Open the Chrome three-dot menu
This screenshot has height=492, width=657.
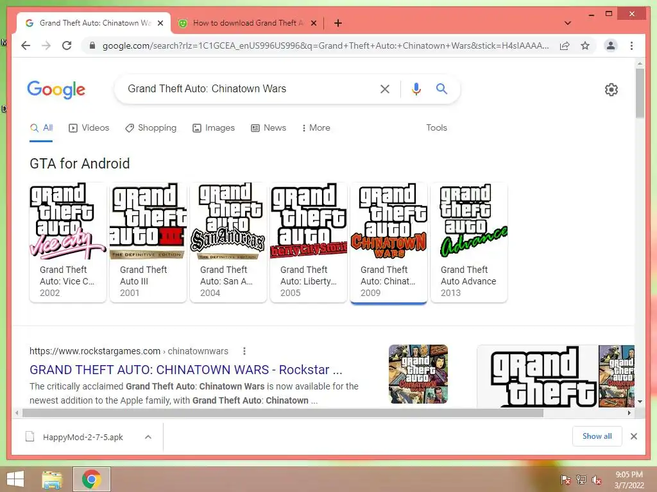[631, 45]
